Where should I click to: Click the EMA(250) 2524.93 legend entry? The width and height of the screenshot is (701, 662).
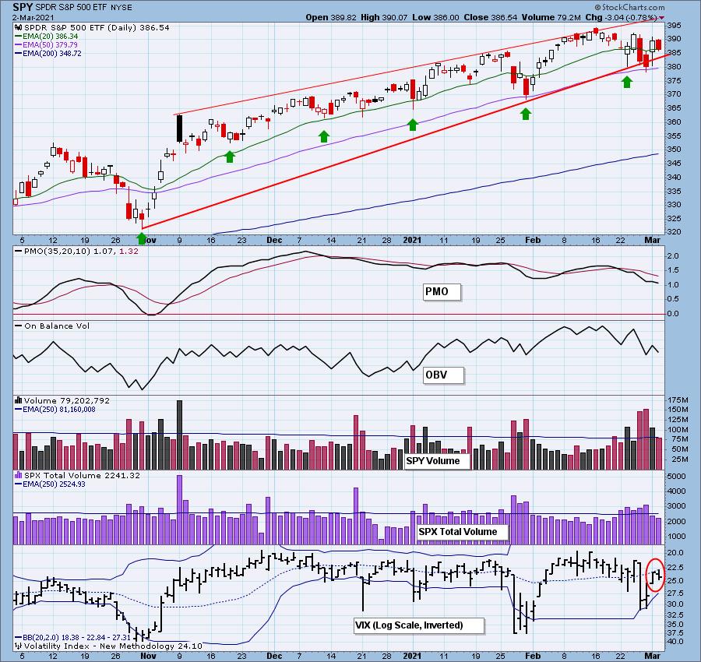(x=50, y=484)
